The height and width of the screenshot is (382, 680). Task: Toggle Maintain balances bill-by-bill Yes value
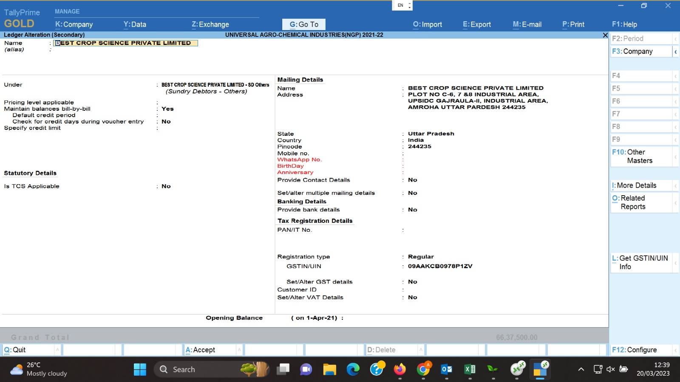pyautogui.click(x=167, y=109)
